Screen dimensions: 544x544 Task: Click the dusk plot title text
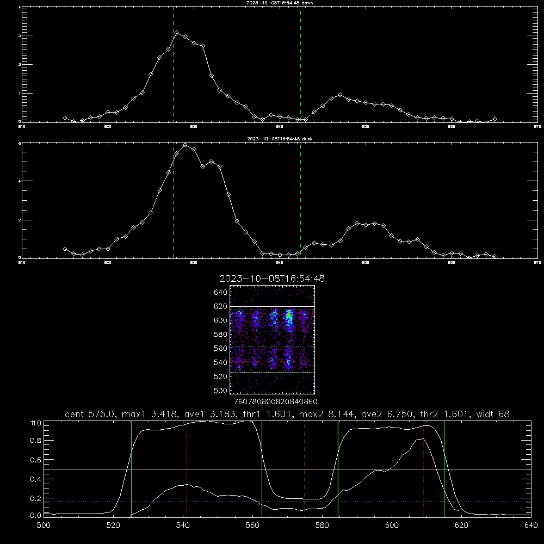click(x=280, y=139)
